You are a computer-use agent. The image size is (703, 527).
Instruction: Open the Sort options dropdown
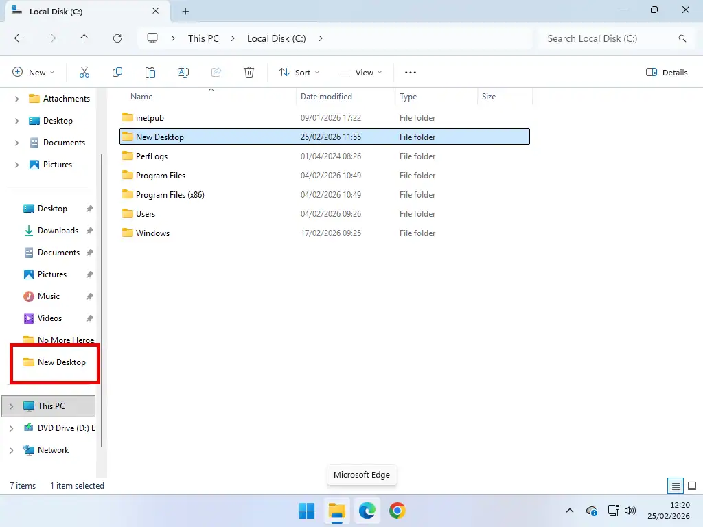(298, 72)
